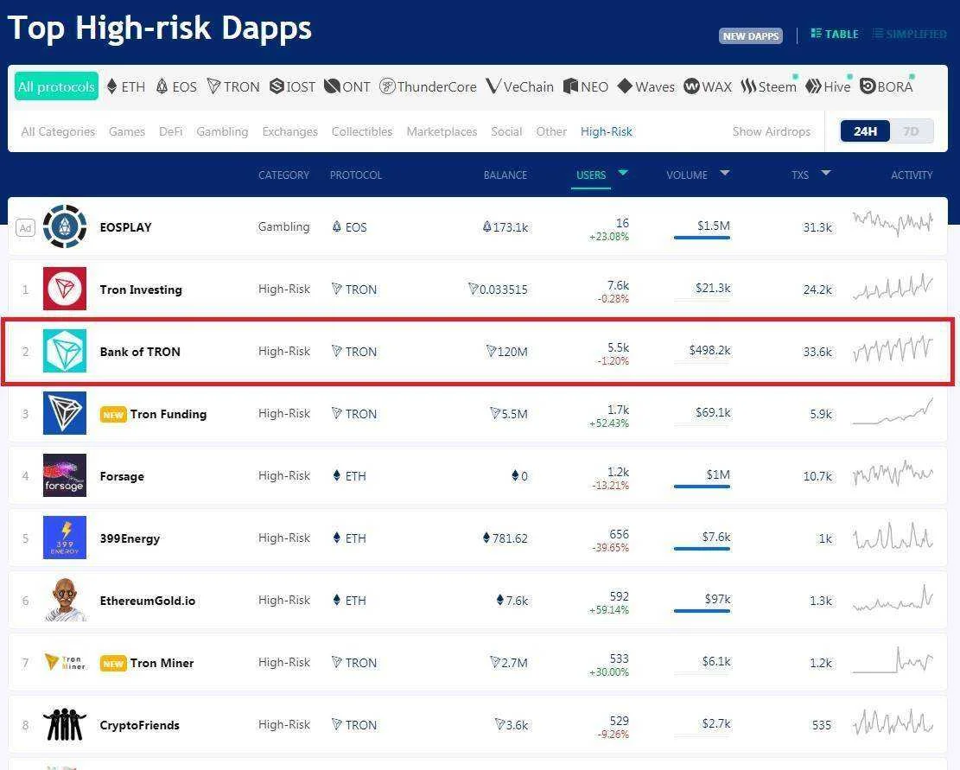Image resolution: width=960 pixels, height=770 pixels.
Task: Toggle Show Airdrops
Action: coord(772,131)
